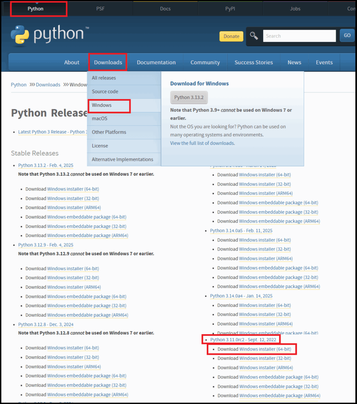
Task: Open the Python 3.11.0rc2 - Sept. 12, 2022 release link
Action: coord(243,340)
